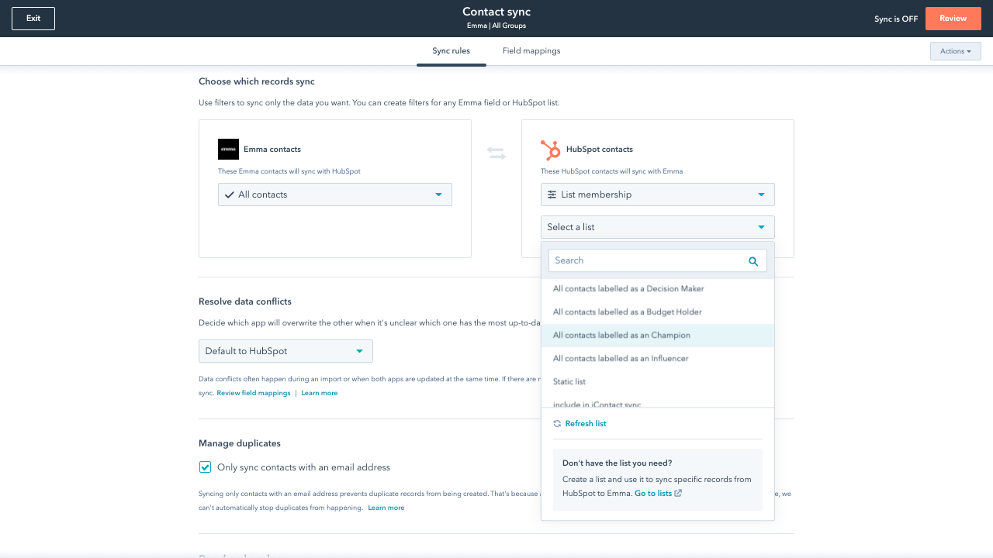Choose the Champion contacts list option

pyautogui.click(x=621, y=336)
